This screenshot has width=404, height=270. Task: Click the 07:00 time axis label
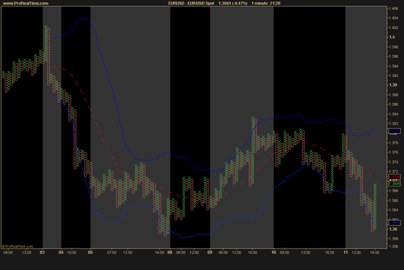[x=112, y=252]
